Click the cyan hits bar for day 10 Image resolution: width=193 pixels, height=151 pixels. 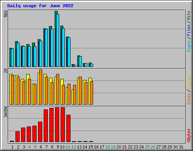63,48
